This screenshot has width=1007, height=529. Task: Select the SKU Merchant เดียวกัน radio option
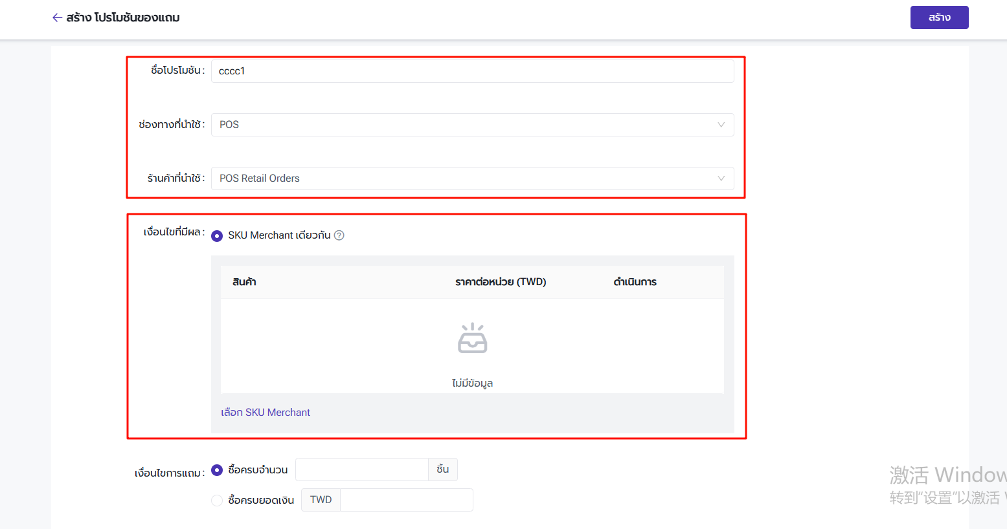[x=217, y=236]
